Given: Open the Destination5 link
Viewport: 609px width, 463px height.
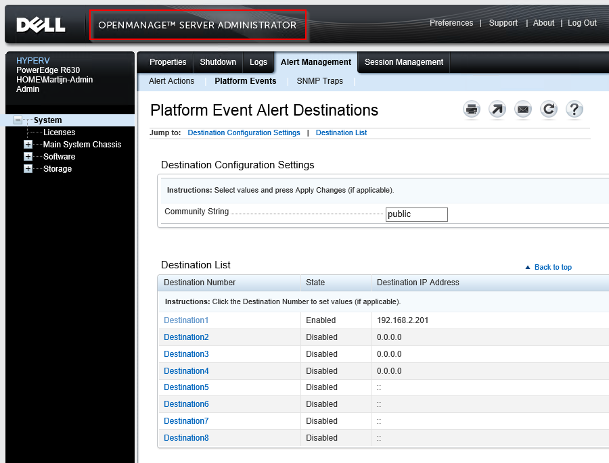Looking at the screenshot, I should [x=186, y=387].
